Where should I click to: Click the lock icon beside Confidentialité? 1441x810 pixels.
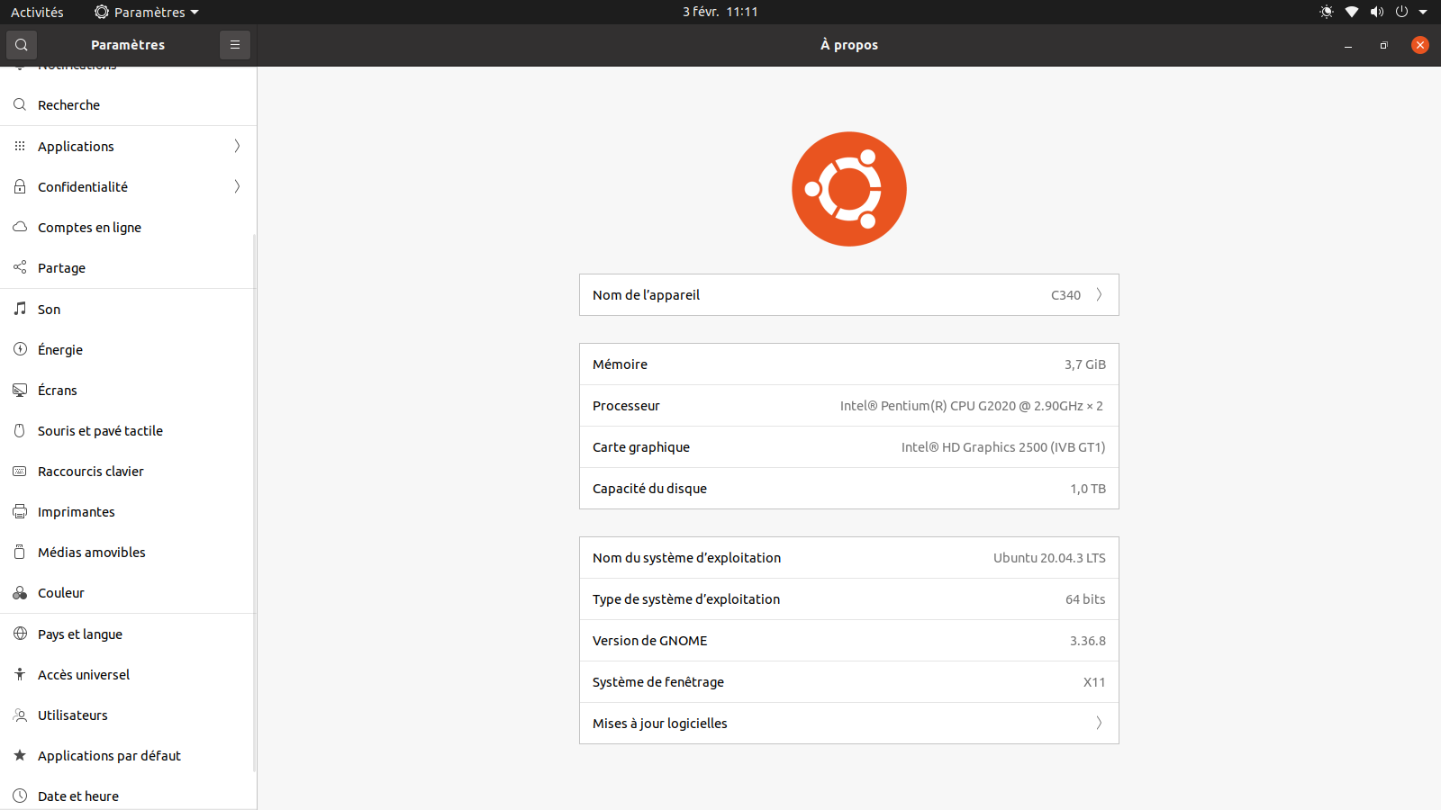(x=20, y=186)
